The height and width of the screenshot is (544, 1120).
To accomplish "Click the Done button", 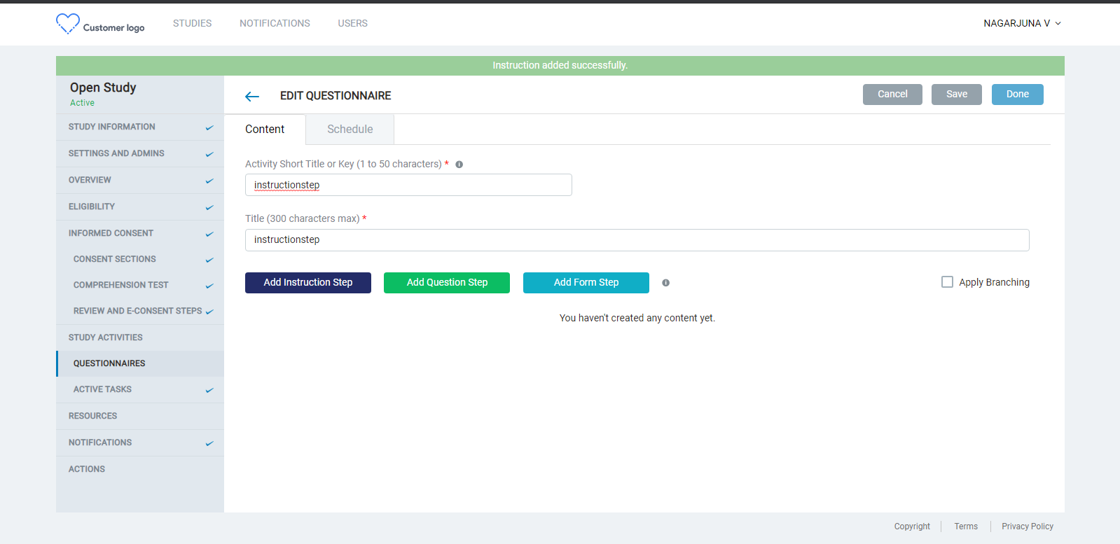I will [x=1018, y=95].
